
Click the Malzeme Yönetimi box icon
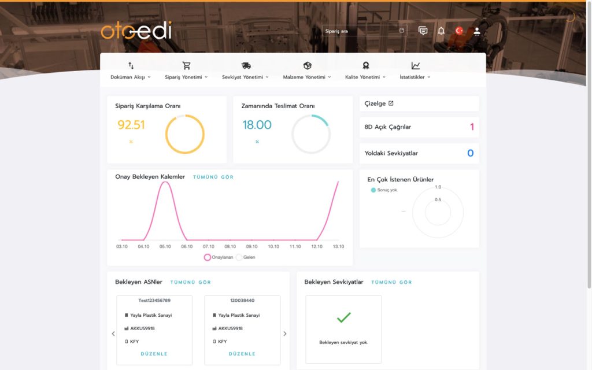[x=308, y=66]
